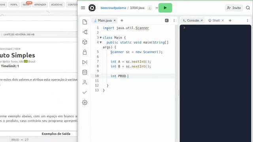253x142 pixels.
Task: Click inside the dark console output area
Action: pyautogui.click(x=215, y=83)
